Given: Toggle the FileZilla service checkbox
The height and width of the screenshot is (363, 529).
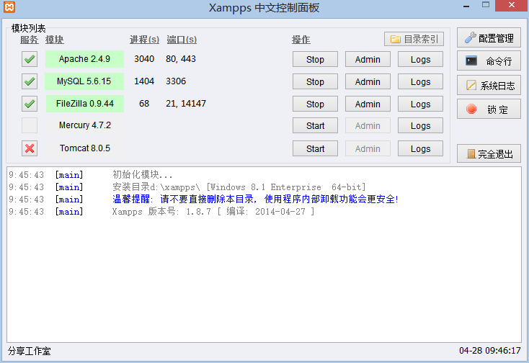Looking at the screenshot, I should click(30, 104).
